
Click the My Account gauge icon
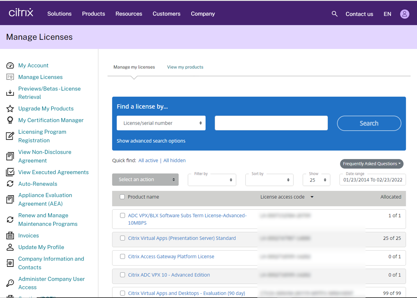pyautogui.click(x=10, y=65)
